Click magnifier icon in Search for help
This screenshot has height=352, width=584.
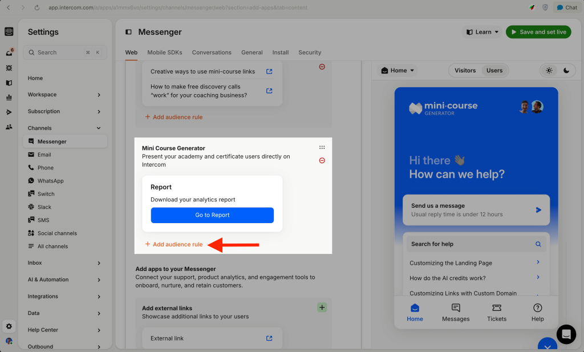[538, 244]
